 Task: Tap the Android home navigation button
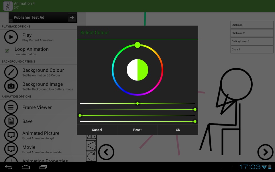(26, 167)
